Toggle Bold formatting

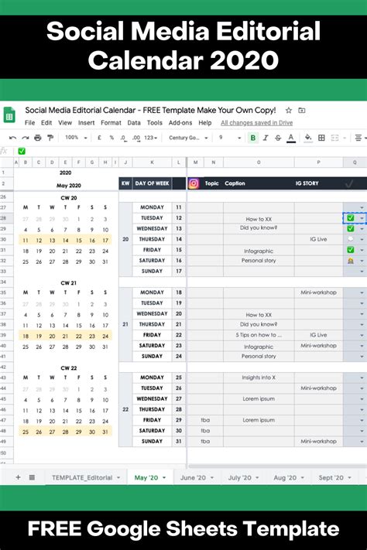point(253,138)
